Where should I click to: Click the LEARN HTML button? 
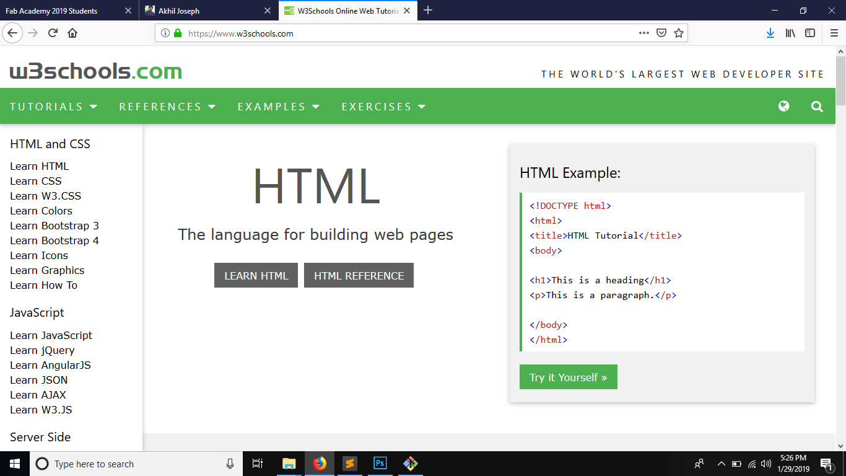coord(256,275)
